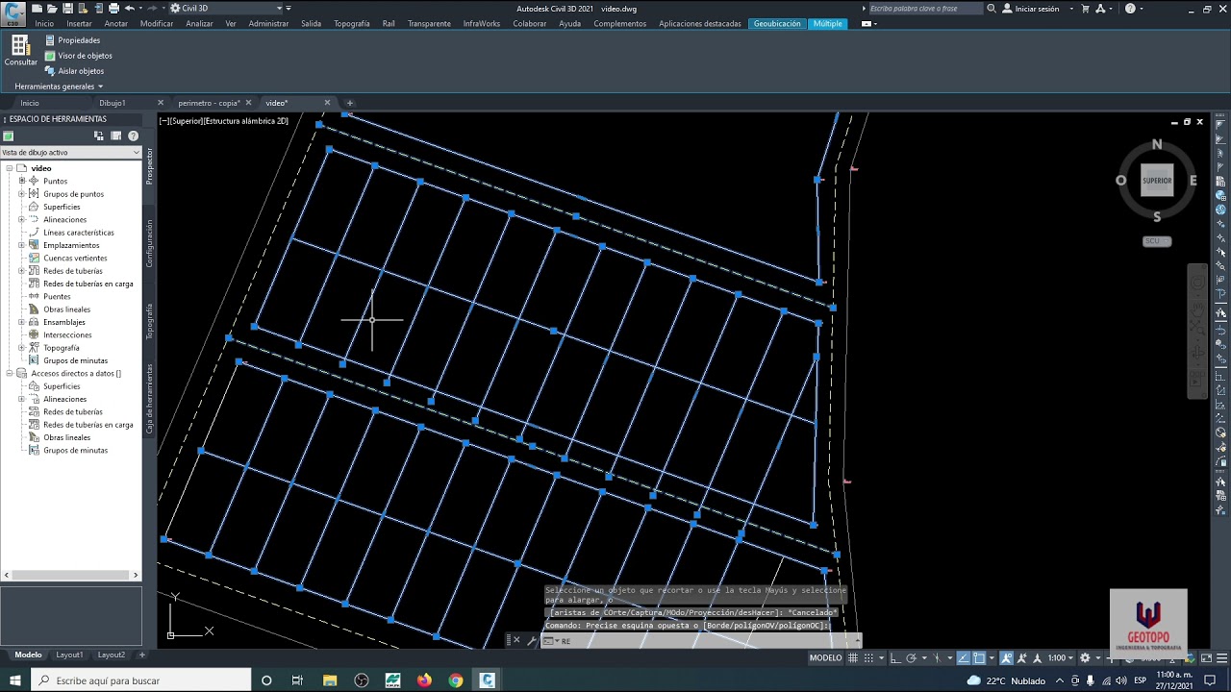This screenshot has width=1231, height=692.
Task: Expand the Puntos tree node
Action: tap(21, 181)
